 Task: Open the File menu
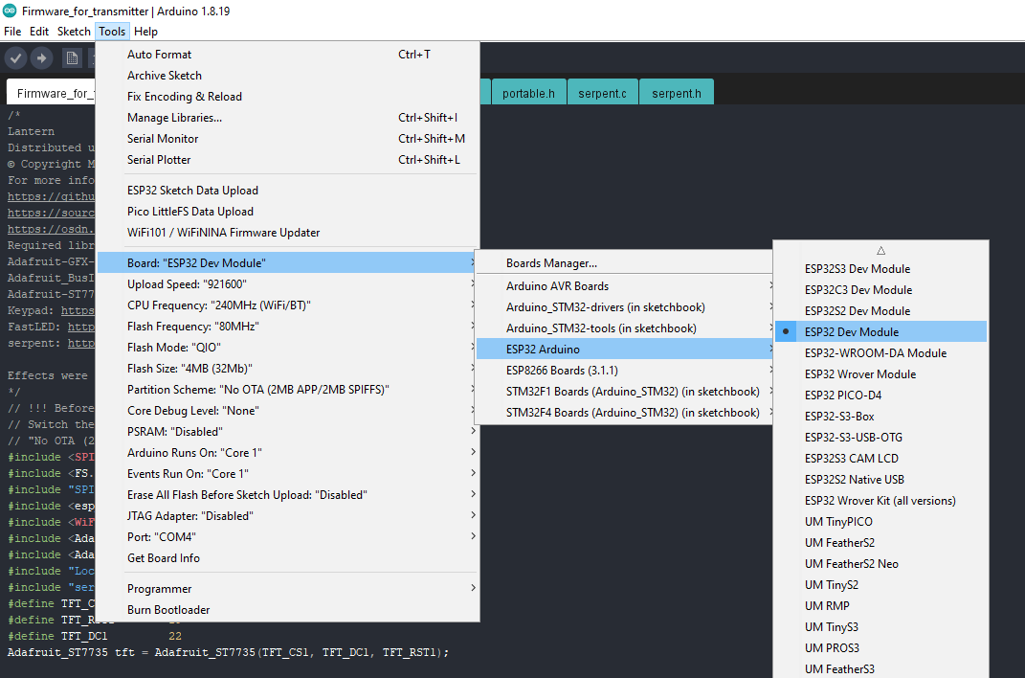click(12, 32)
